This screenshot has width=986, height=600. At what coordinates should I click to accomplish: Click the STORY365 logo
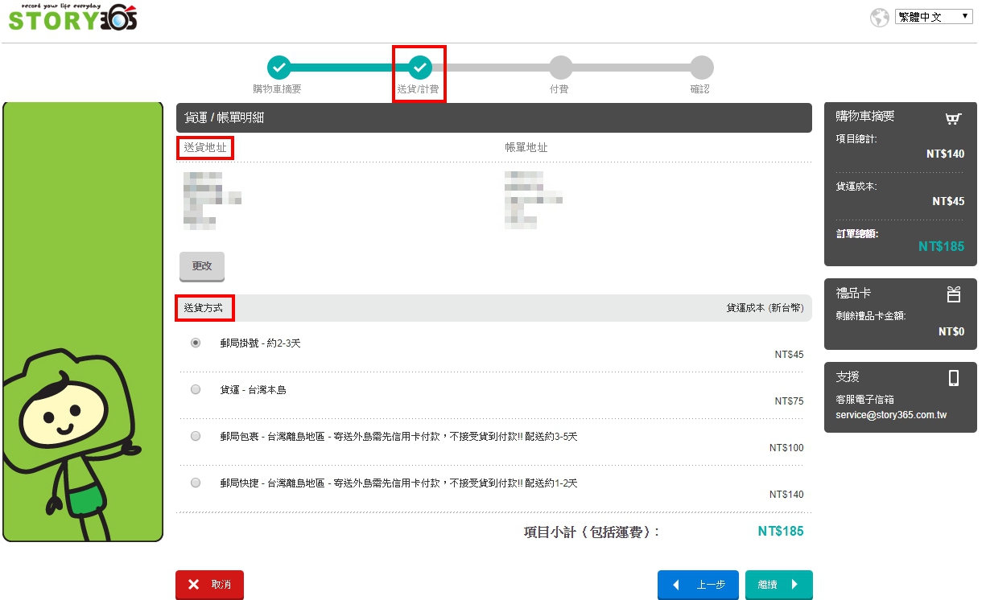72,18
